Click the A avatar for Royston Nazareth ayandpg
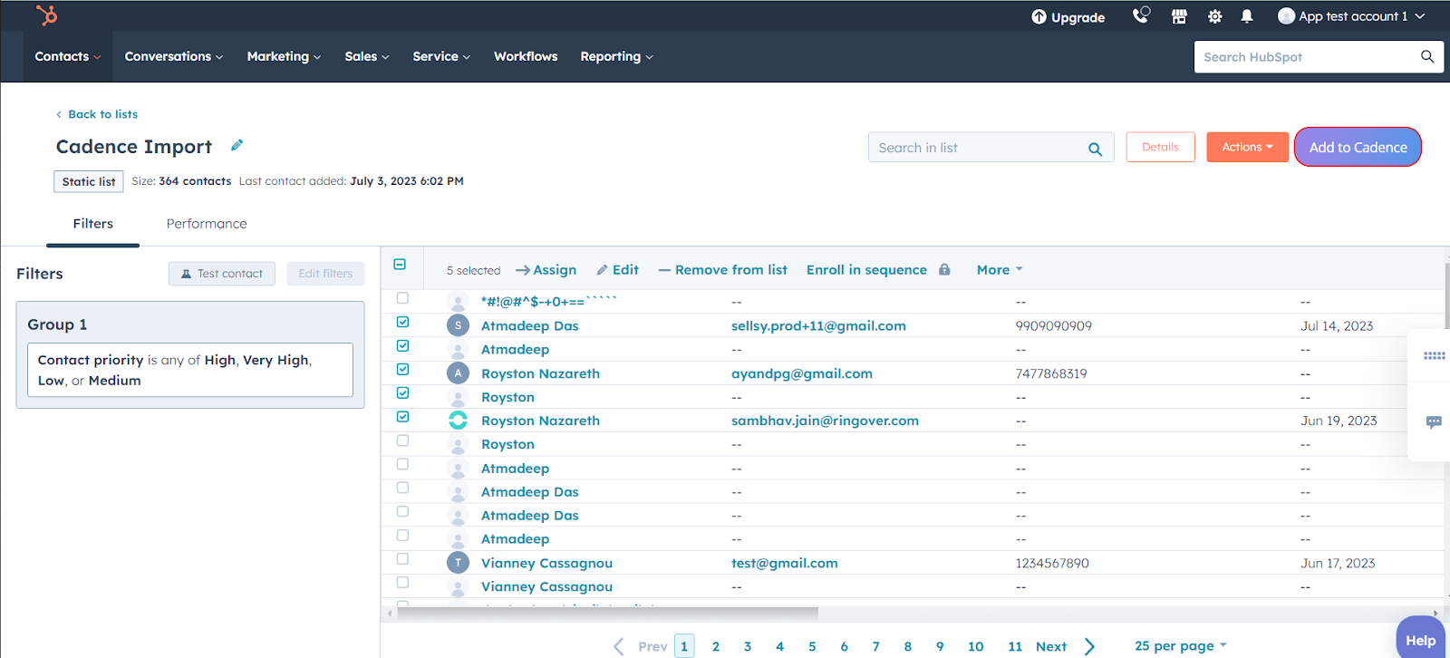The image size is (1450, 658). point(458,373)
